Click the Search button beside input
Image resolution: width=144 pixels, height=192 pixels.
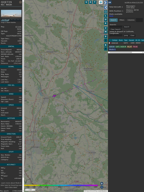[127, 27]
